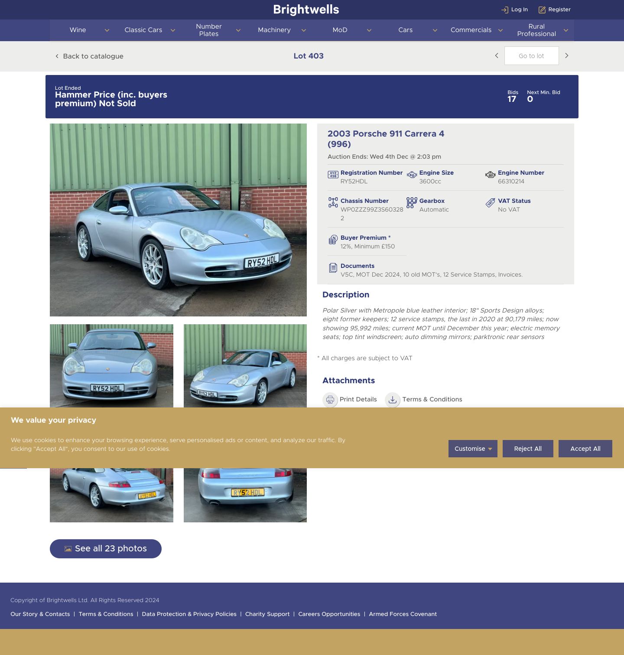Expand the Commercials menu chevron
Screen dimensions: 624x655
pyautogui.click(x=500, y=30)
